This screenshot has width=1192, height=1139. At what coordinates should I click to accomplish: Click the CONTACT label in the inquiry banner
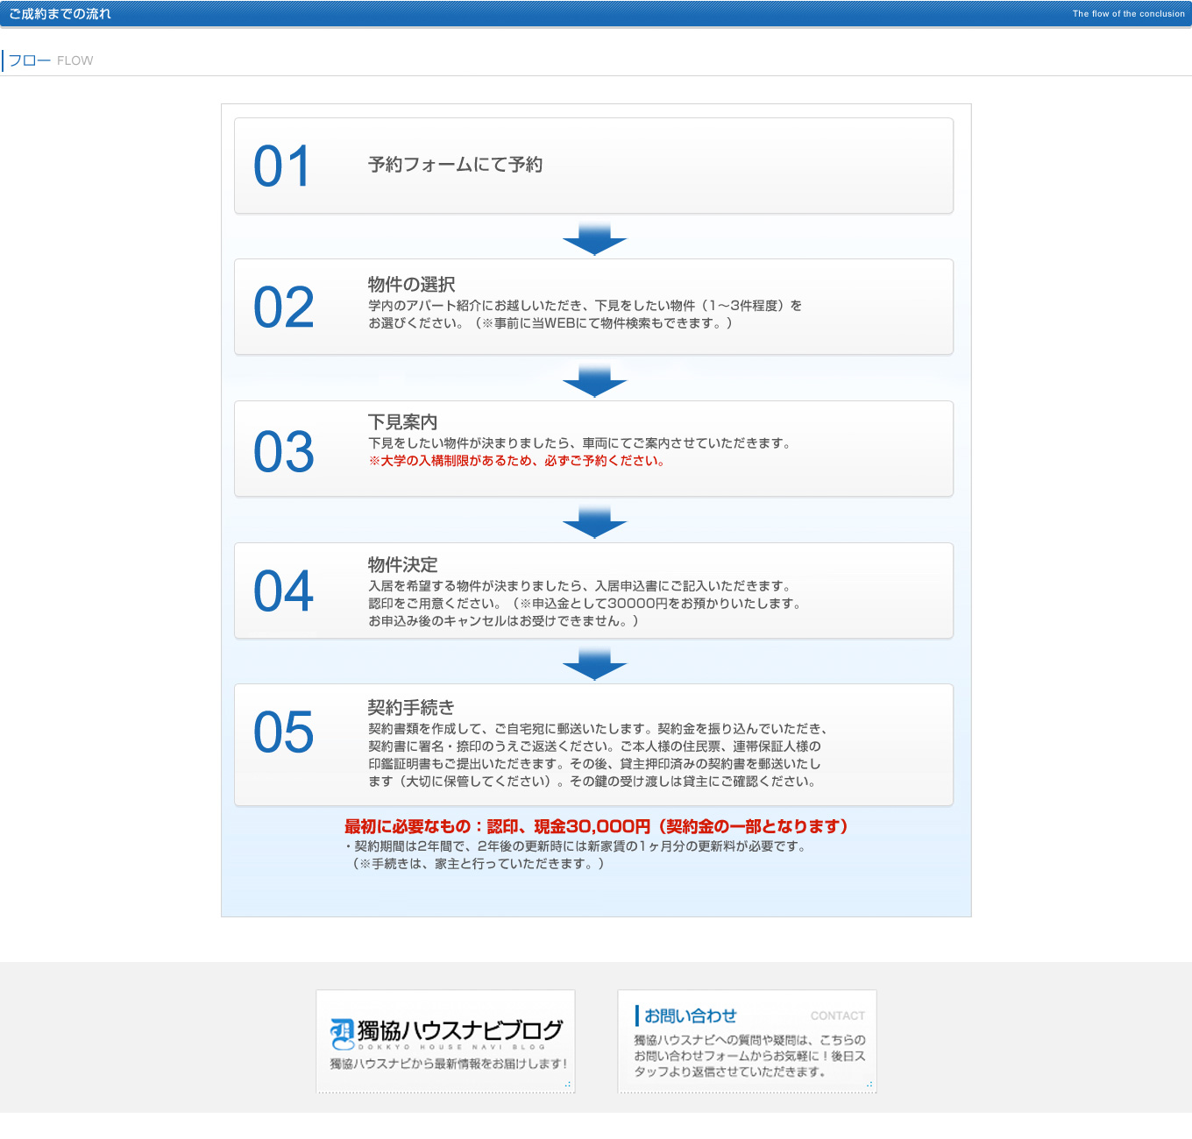(x=838, y=1015)
